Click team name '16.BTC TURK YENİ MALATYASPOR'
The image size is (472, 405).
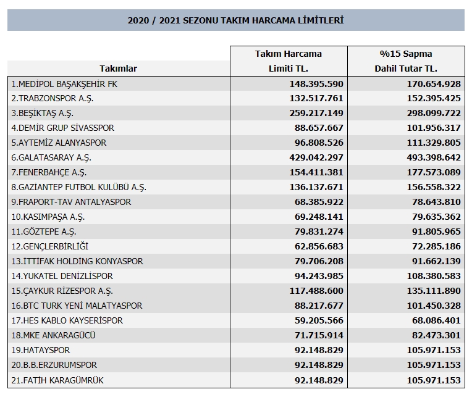pos(77,306)
